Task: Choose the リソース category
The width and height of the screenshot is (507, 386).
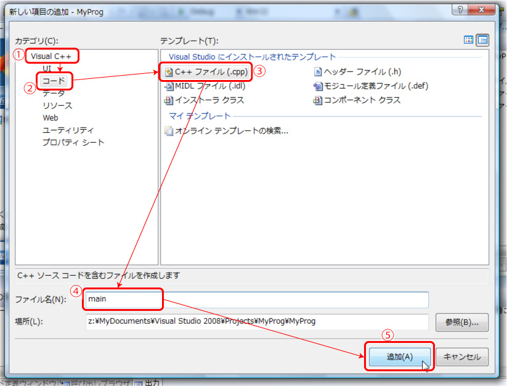Action: [57, 105]
